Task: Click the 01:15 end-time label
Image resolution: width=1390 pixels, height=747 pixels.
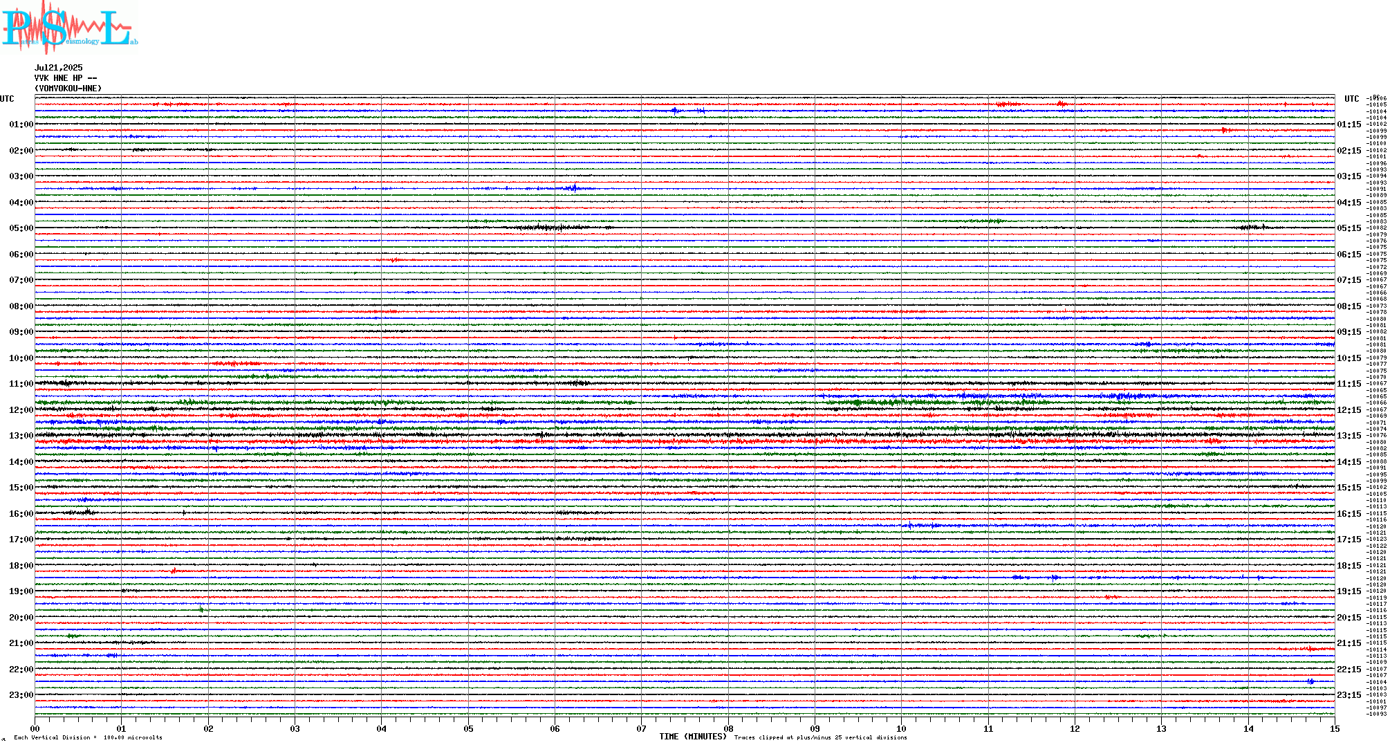Action: pyautogui.click(x=1349, y=124)
